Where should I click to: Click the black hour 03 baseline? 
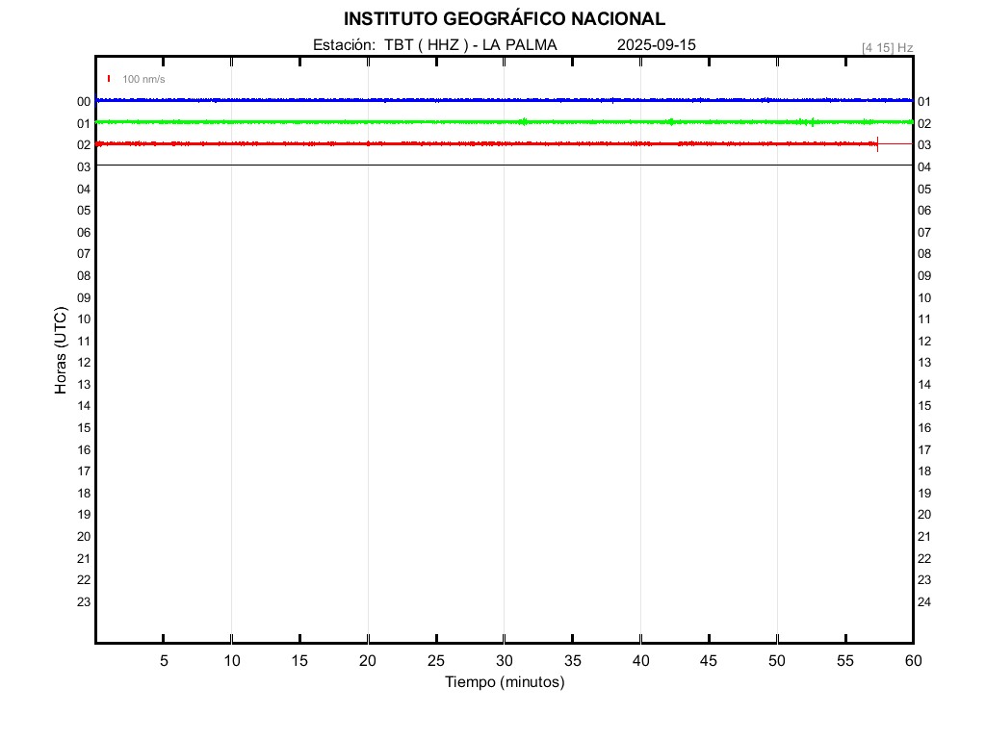click(505, 166)
